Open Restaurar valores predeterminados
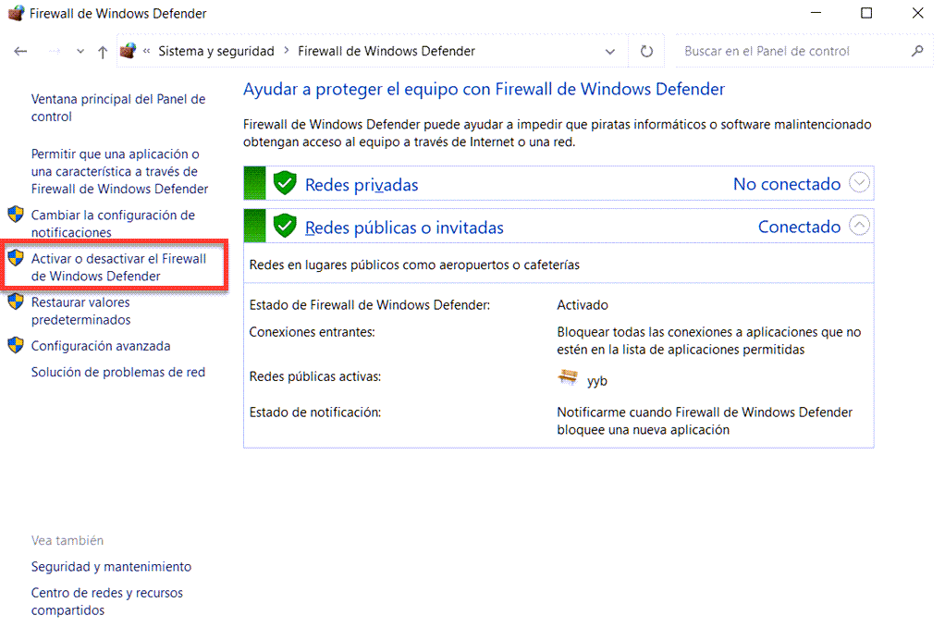This screenshot has height=640, width=945. 80,311
